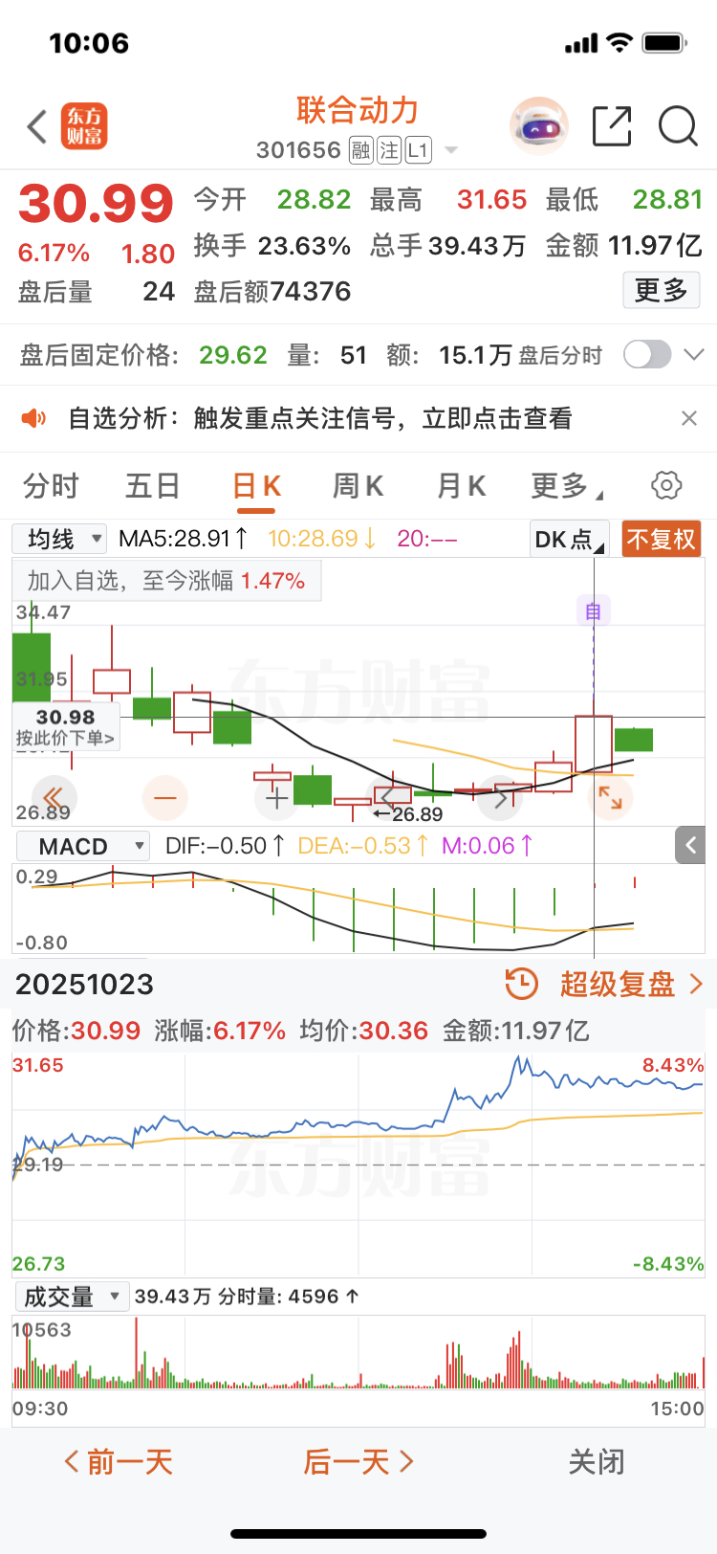Open the MACD indicator dropdown

click(x=82, y=847)
